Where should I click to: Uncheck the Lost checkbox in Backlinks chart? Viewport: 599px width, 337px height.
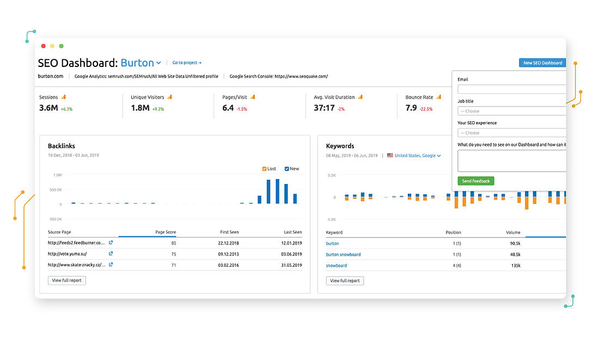tap(264, 169)
